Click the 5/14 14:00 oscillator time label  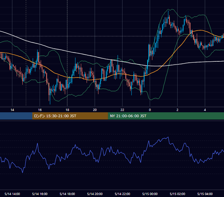point(12,194)
